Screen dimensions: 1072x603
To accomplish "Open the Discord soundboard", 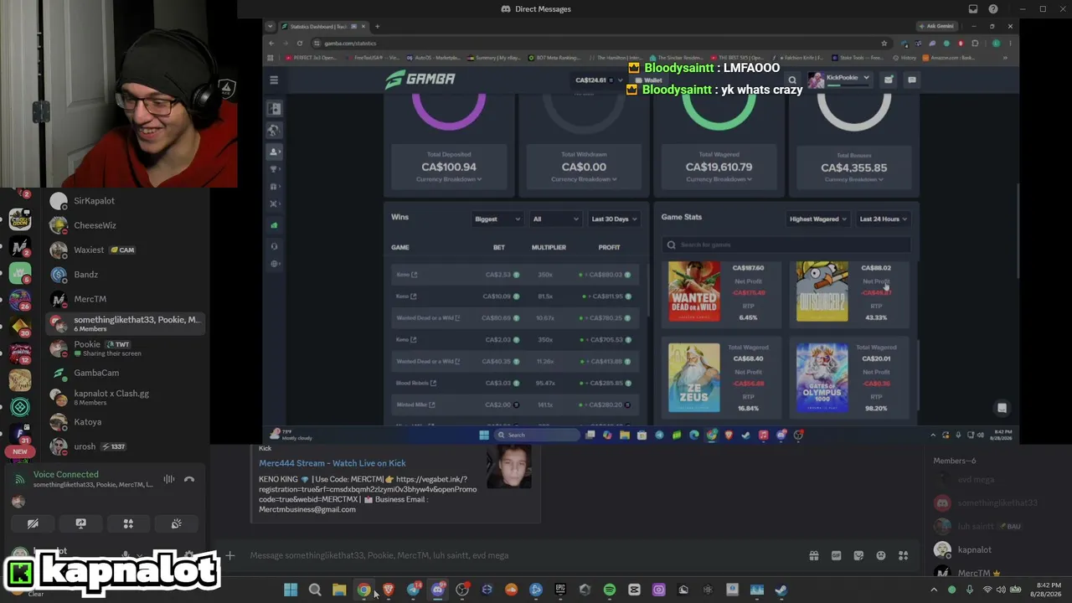I will 177,523.
